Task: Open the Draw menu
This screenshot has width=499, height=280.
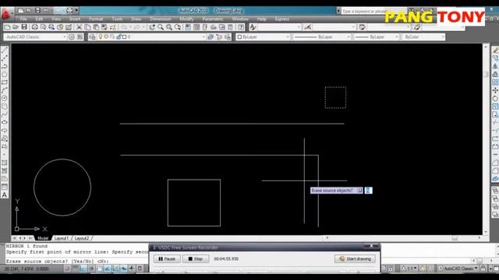Action: [x=136, y=19]
